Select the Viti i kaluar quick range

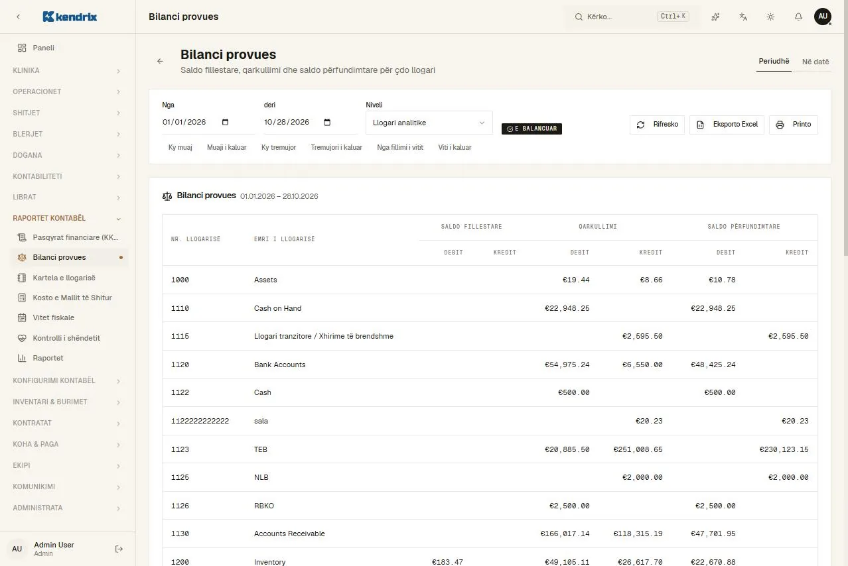(x=455, y=147)
